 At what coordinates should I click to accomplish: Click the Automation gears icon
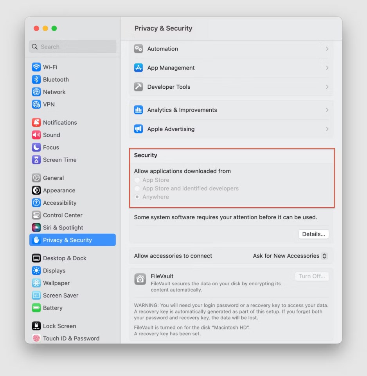pos(139,49)
